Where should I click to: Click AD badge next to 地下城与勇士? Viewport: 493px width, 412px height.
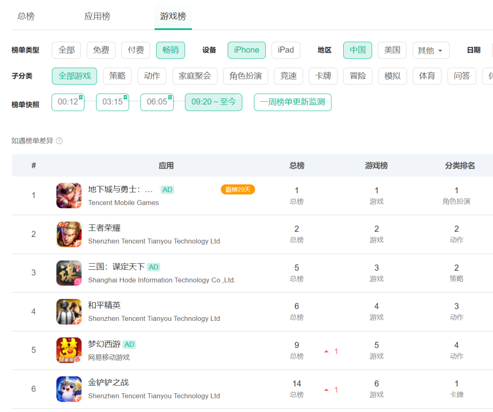tap(167, 190)
